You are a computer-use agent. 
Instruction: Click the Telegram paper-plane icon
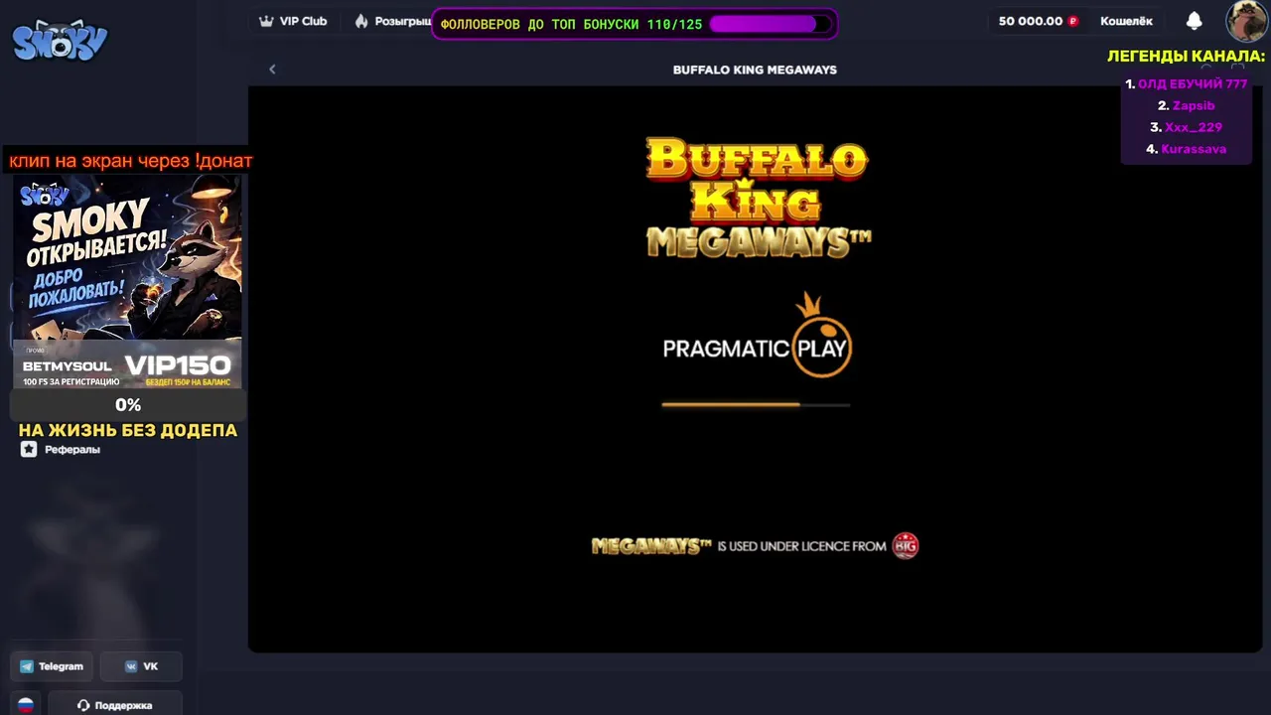click(x=27, y=666)
